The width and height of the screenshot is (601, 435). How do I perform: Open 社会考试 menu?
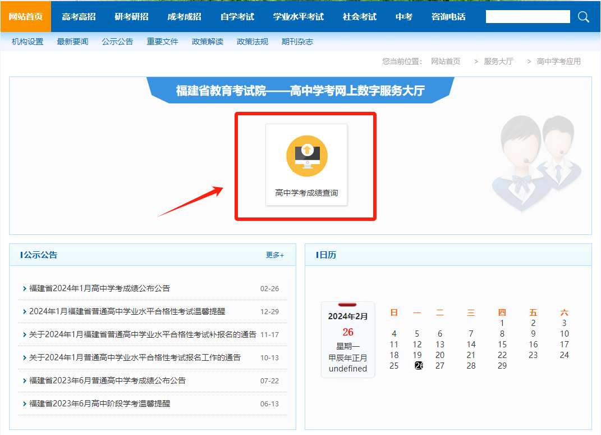point(360,16)
